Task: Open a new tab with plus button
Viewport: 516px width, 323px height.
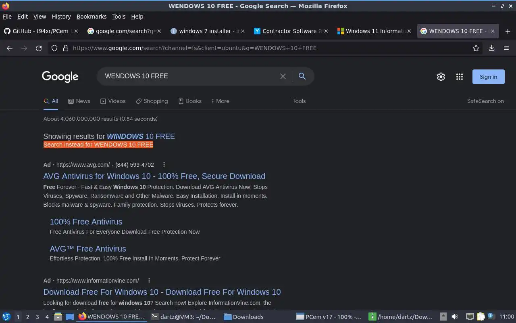Action: 508,31
